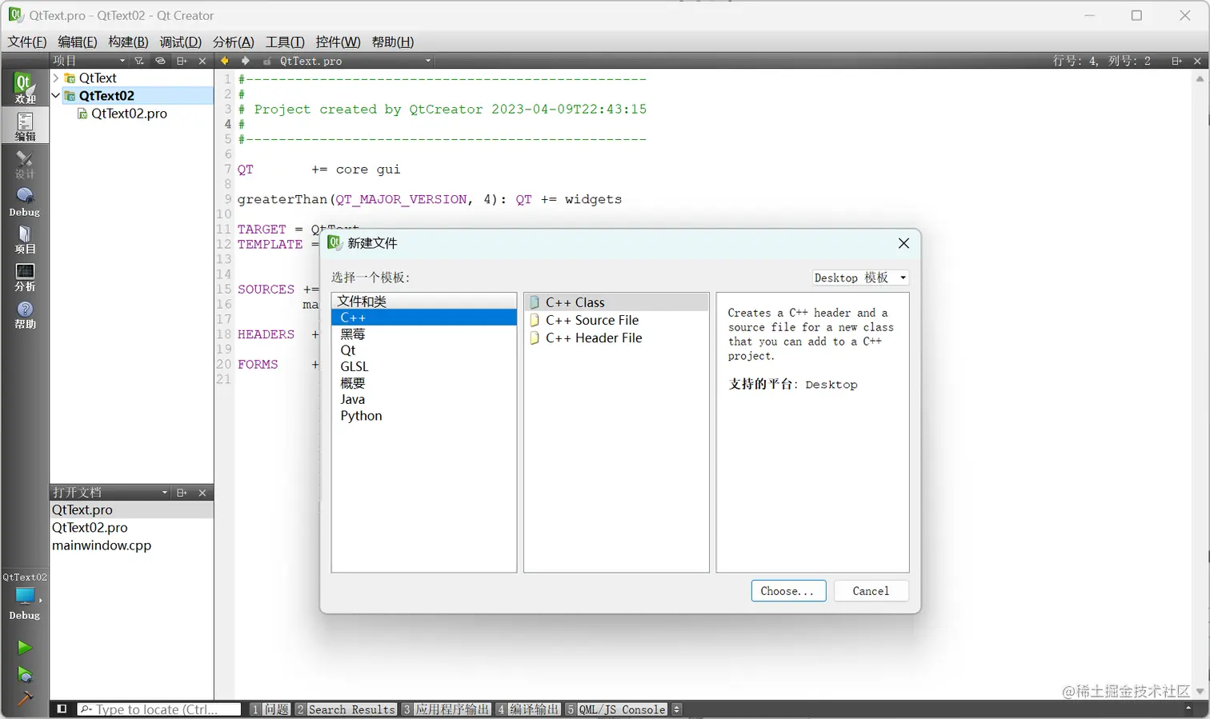The width and height of the screenshot is (1210, 719).
Task: Switch to Debug mode with bug icon
Action: [x=25, y=202]
